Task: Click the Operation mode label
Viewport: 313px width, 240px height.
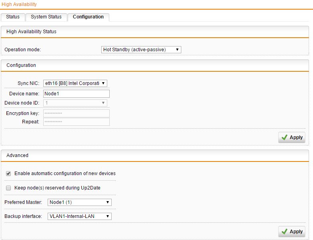Action: (x=23, y=50)
